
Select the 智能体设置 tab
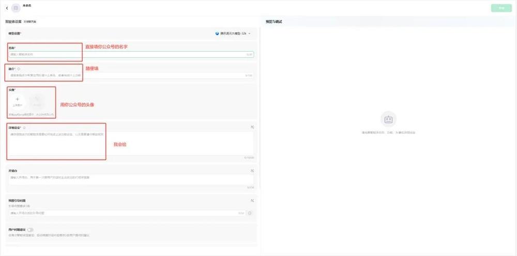click(13, 21)
